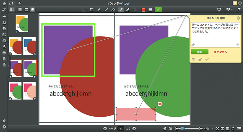Go to next page arrow

pos(134,129)
